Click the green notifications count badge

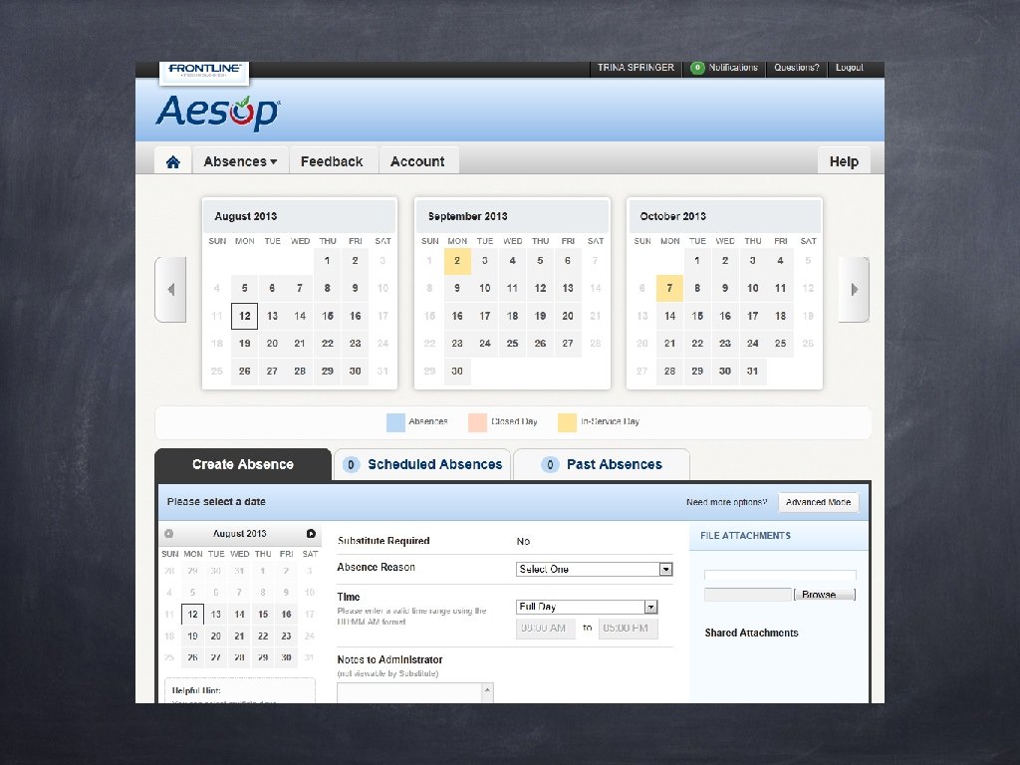[697, 68]
